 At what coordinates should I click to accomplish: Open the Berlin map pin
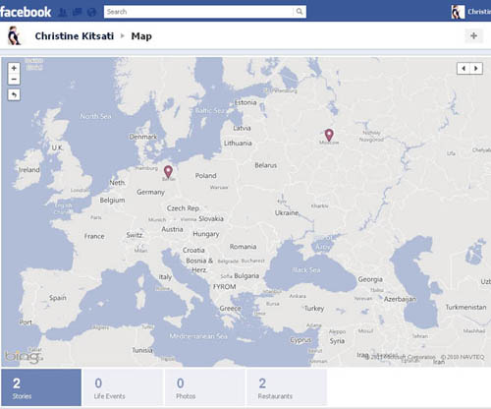pos(168,171)
